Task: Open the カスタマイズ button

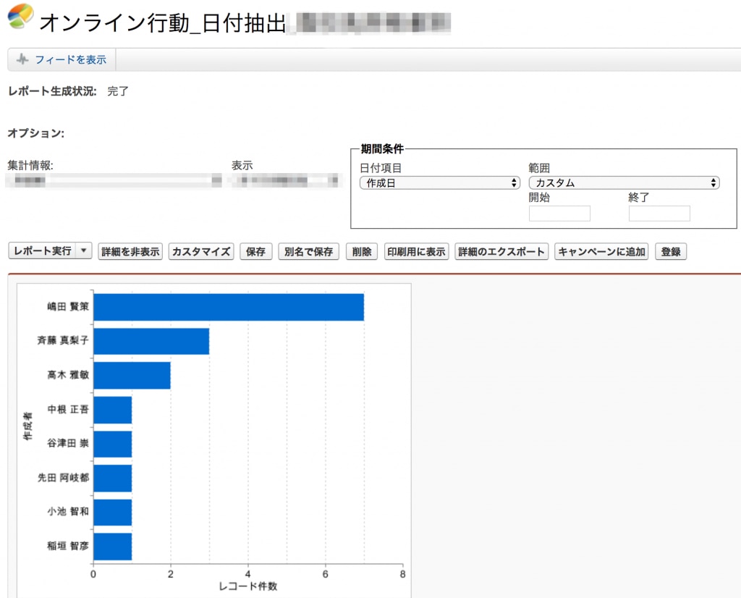Action: click(201, 251)
